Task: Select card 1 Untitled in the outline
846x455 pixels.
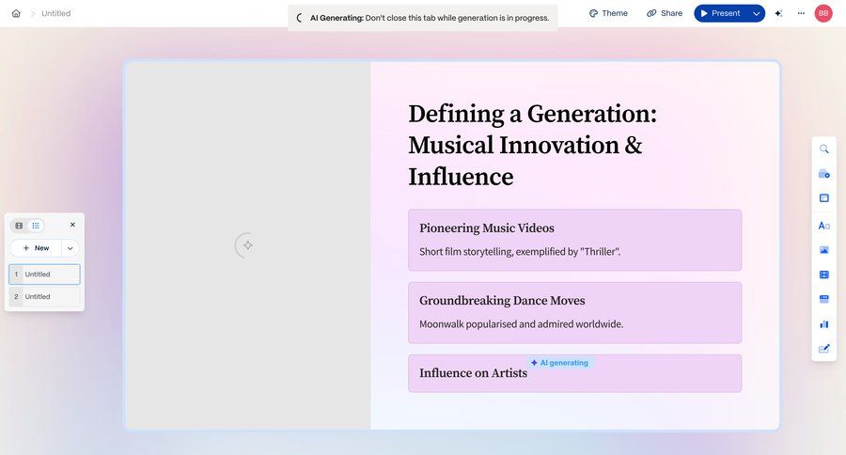Action: click(44, 275)
